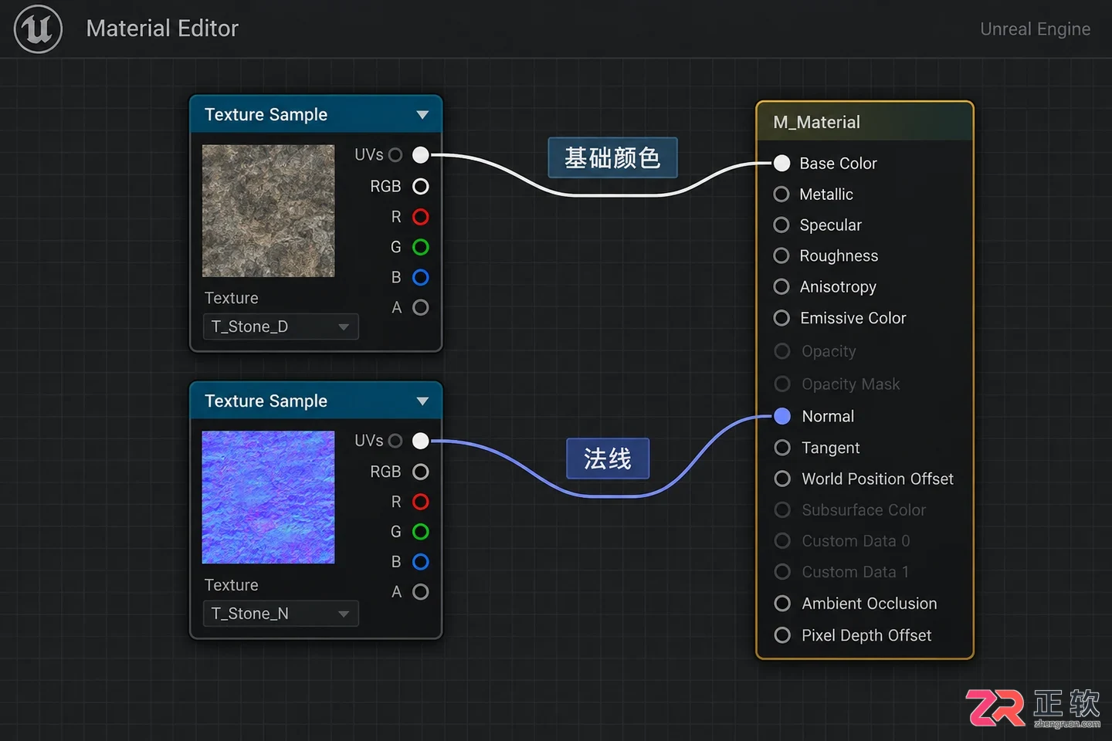Screen dimensions: 1112x741
Task: Click the Roughness input pin
Action: 781,255
